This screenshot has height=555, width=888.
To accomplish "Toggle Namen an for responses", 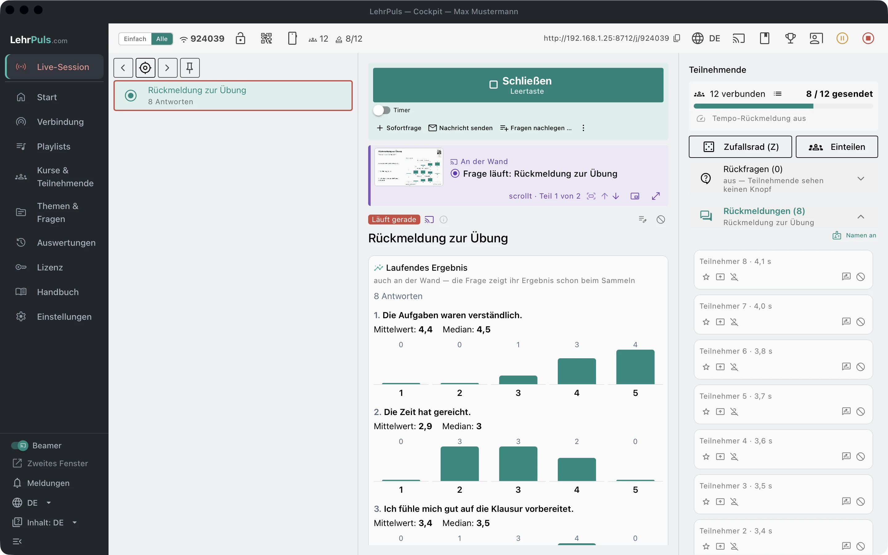I will 854,235.
